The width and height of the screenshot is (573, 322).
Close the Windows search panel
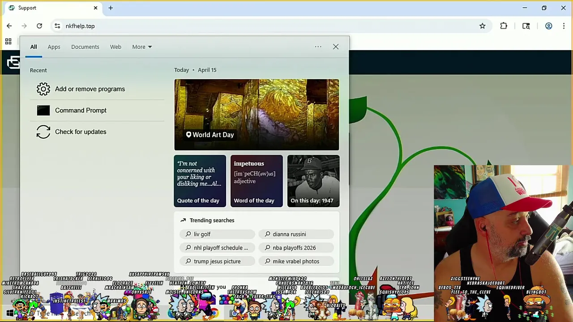click(x=336, y=47)
